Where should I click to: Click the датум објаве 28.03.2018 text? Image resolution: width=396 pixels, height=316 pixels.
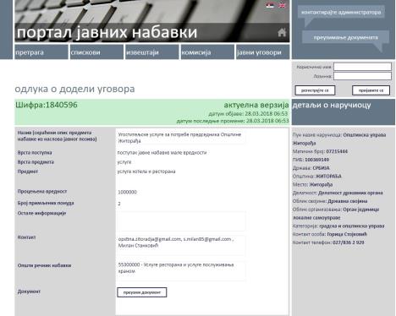point(248,114)
